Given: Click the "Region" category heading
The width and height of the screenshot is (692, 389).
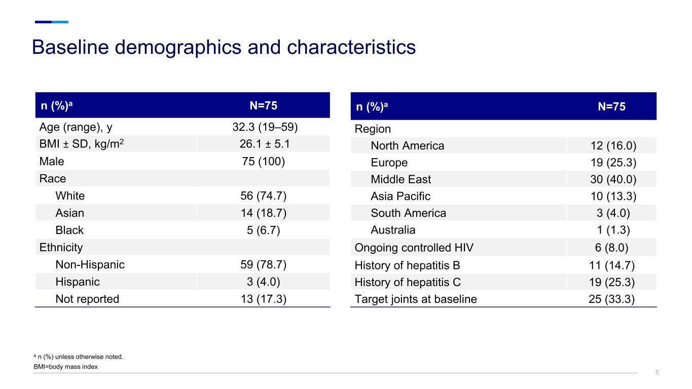Looking at the screenshot, I should (x=373, y=129).
